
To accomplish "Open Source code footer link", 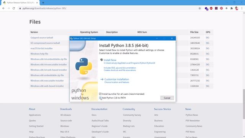I will click(66, 121).
